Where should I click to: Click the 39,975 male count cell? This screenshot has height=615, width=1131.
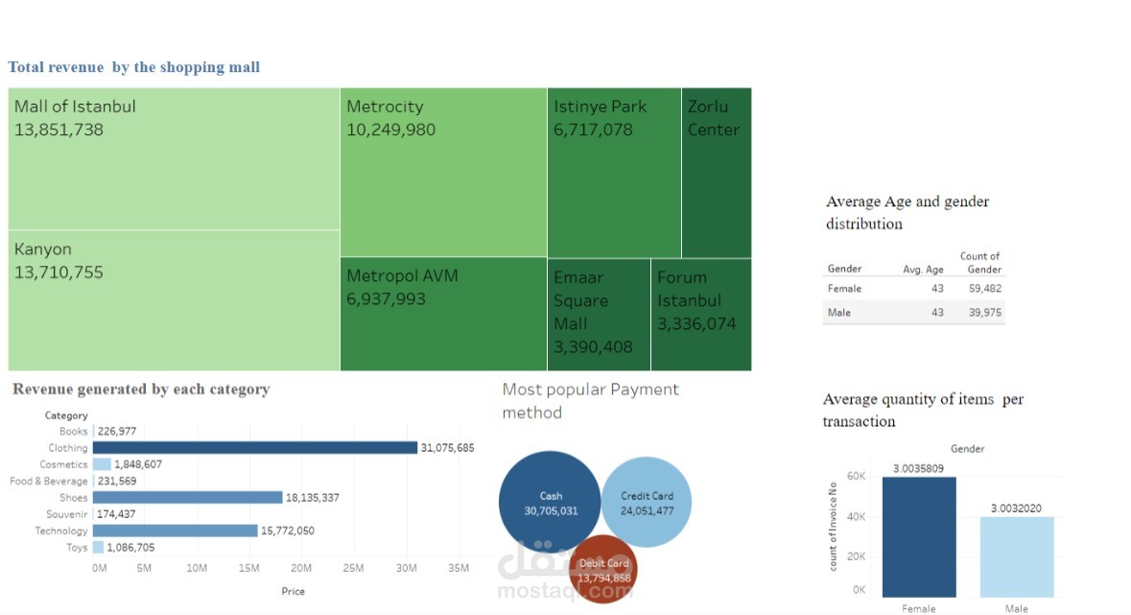coord(985,313)
